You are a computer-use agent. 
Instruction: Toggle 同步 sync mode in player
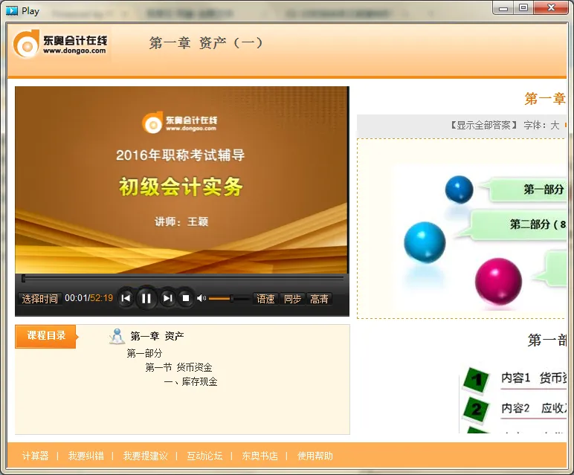click(292, 299)
